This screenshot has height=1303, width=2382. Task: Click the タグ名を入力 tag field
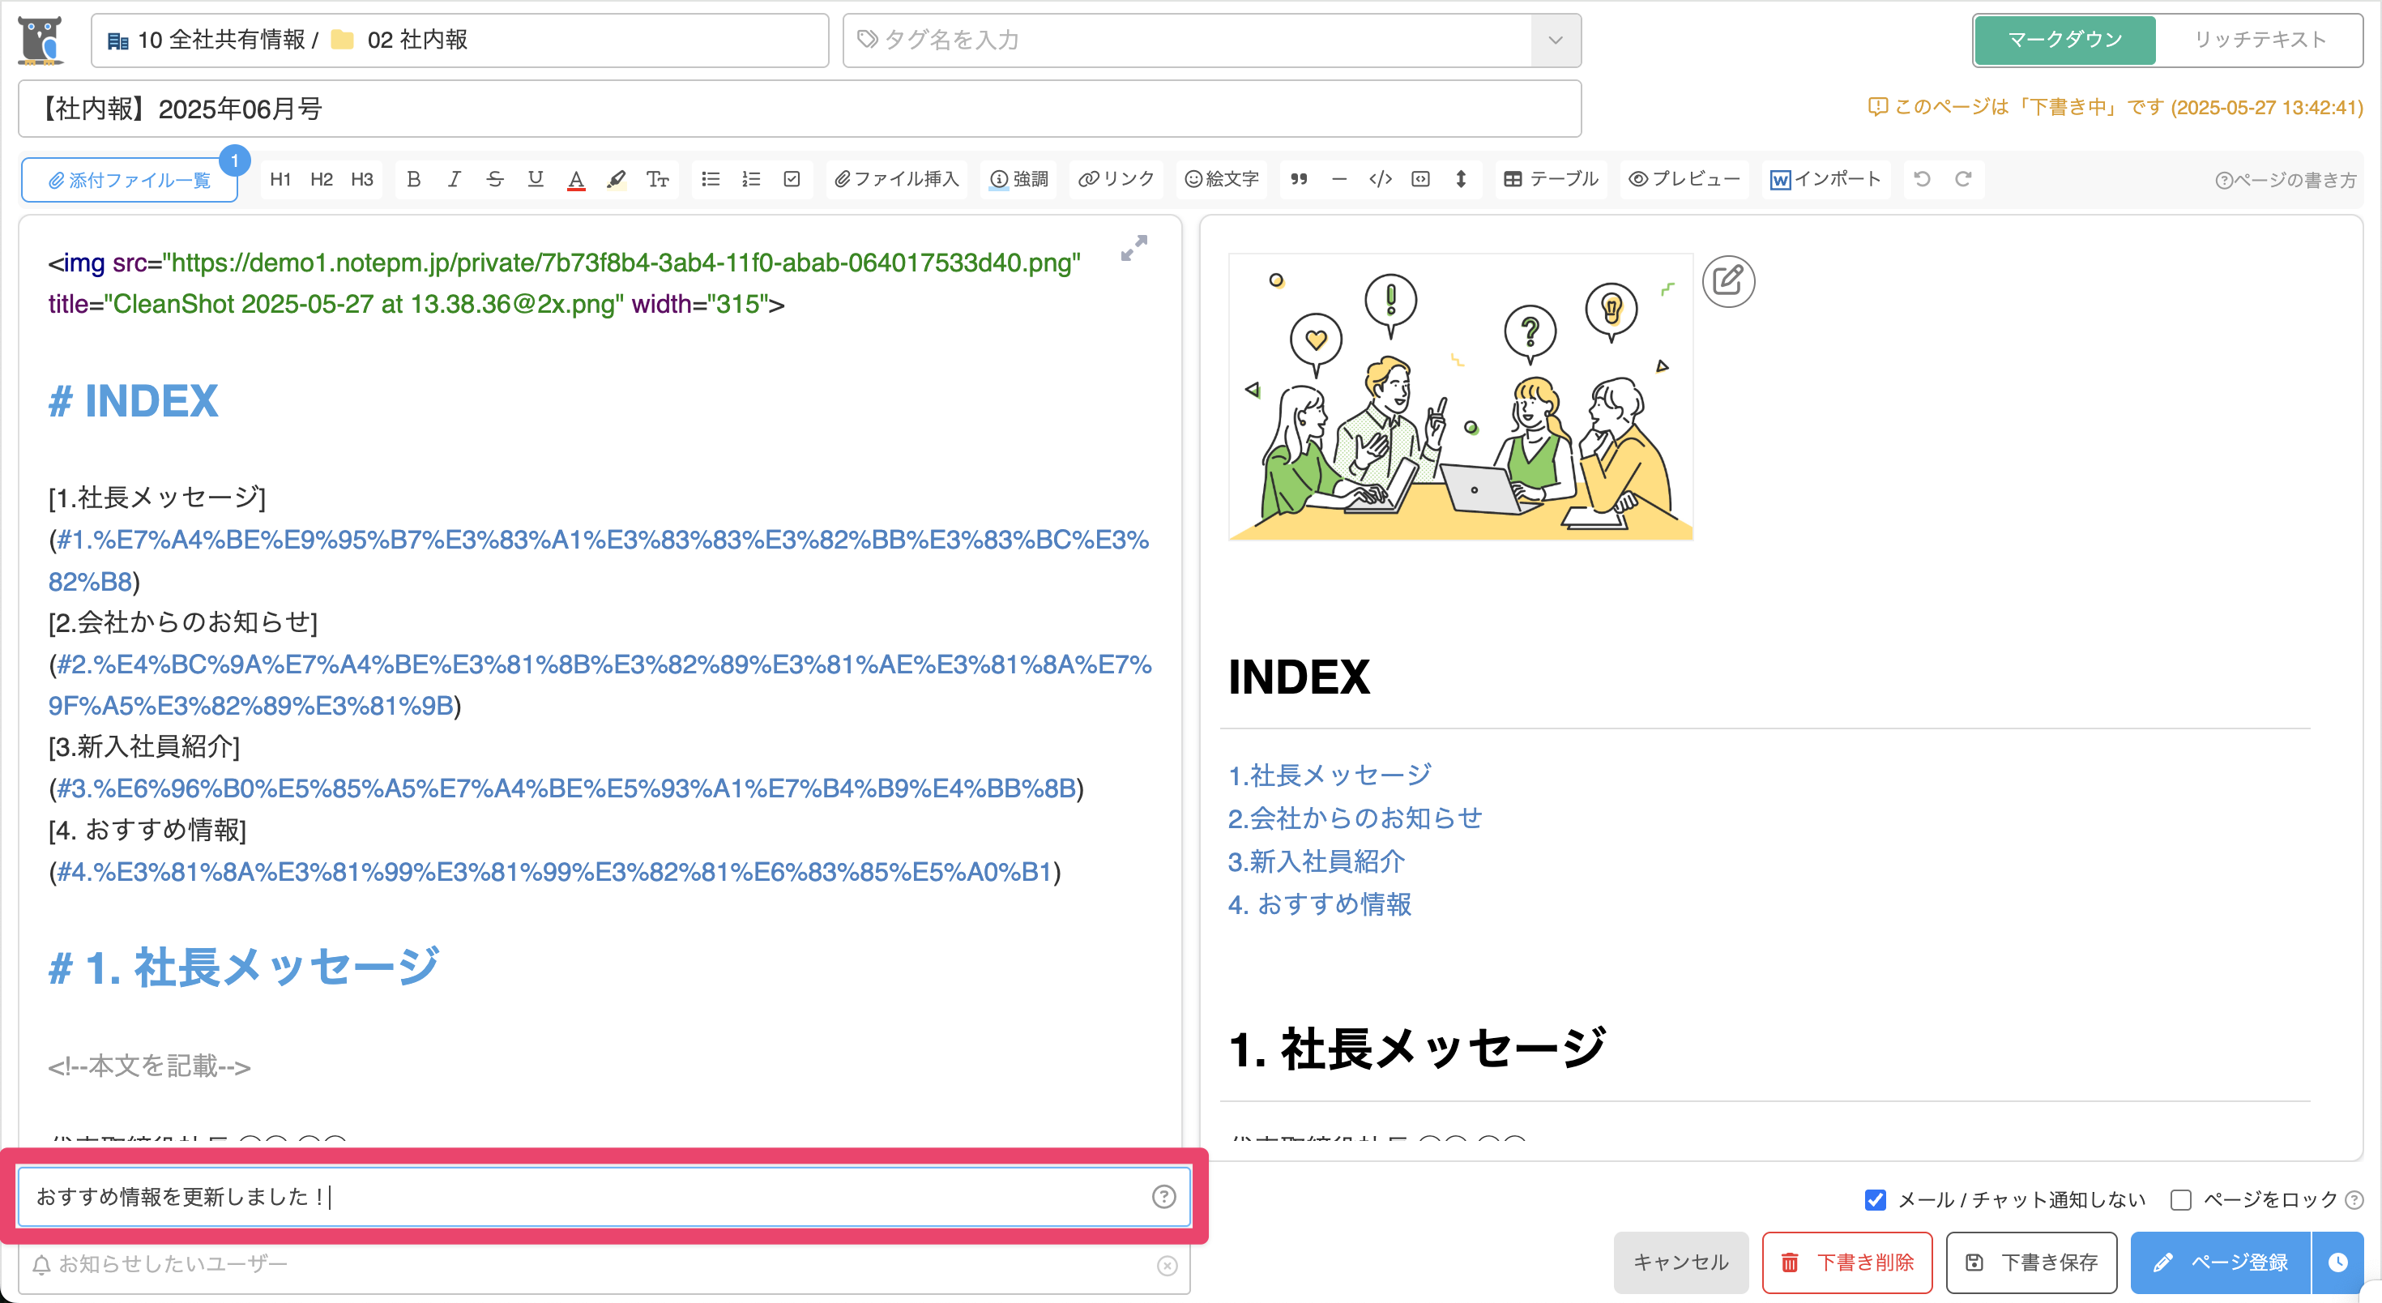1187,40
